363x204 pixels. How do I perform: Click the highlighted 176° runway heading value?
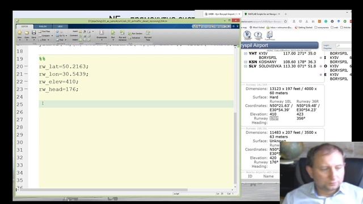[274, 118]
